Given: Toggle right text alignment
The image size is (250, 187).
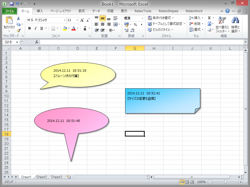Looking at the screenshot, I should tap(109, 24).
